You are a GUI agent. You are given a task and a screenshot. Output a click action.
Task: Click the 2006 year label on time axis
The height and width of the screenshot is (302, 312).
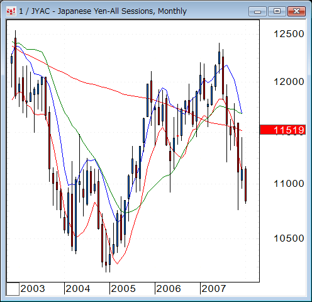click(x=169, y=289)
